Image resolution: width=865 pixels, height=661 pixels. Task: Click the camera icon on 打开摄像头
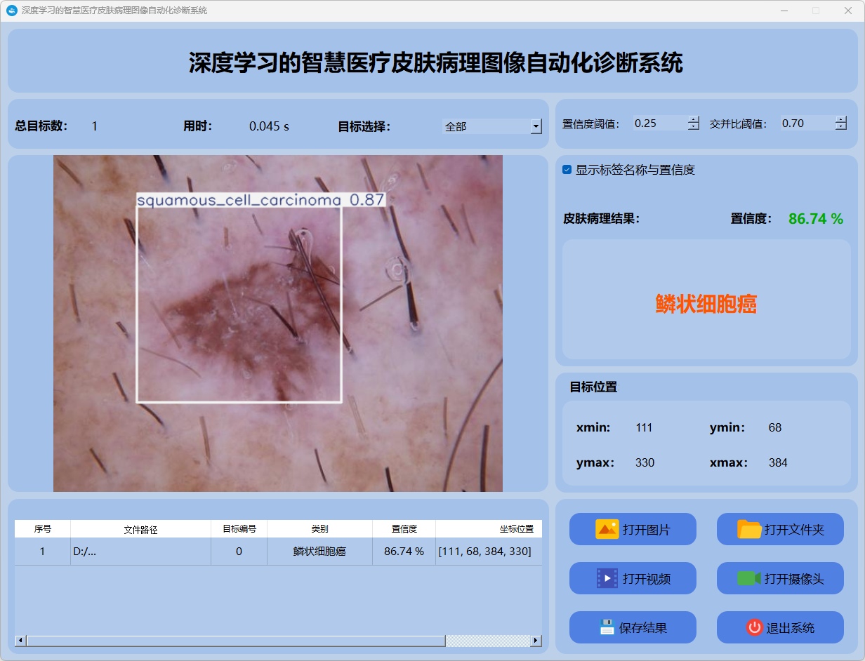tap(749, 578)
